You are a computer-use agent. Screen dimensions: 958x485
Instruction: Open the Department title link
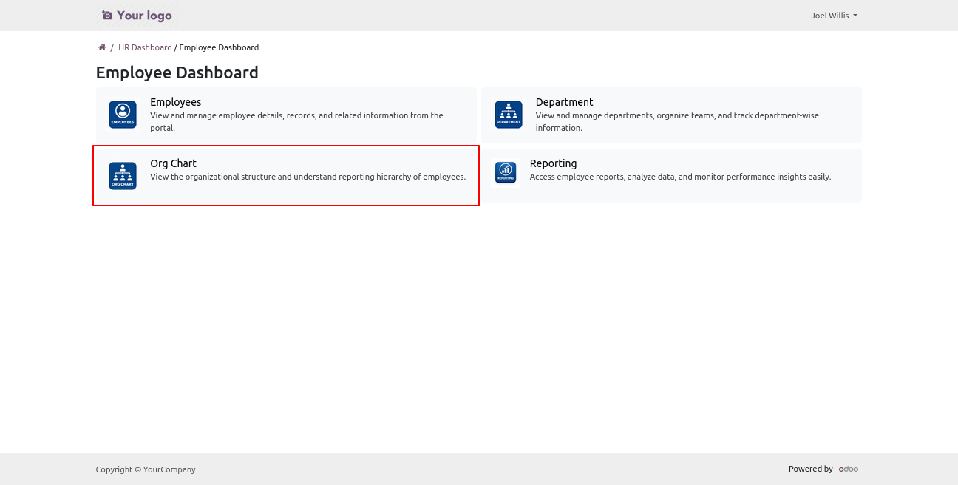(564, 102)
